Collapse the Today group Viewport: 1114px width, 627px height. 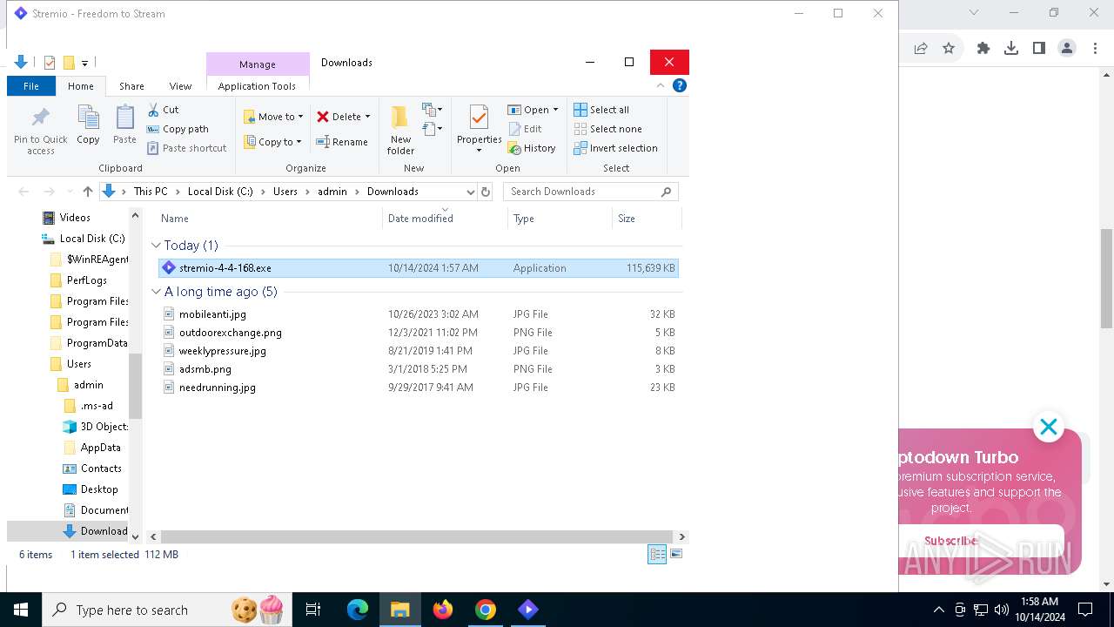156,246
